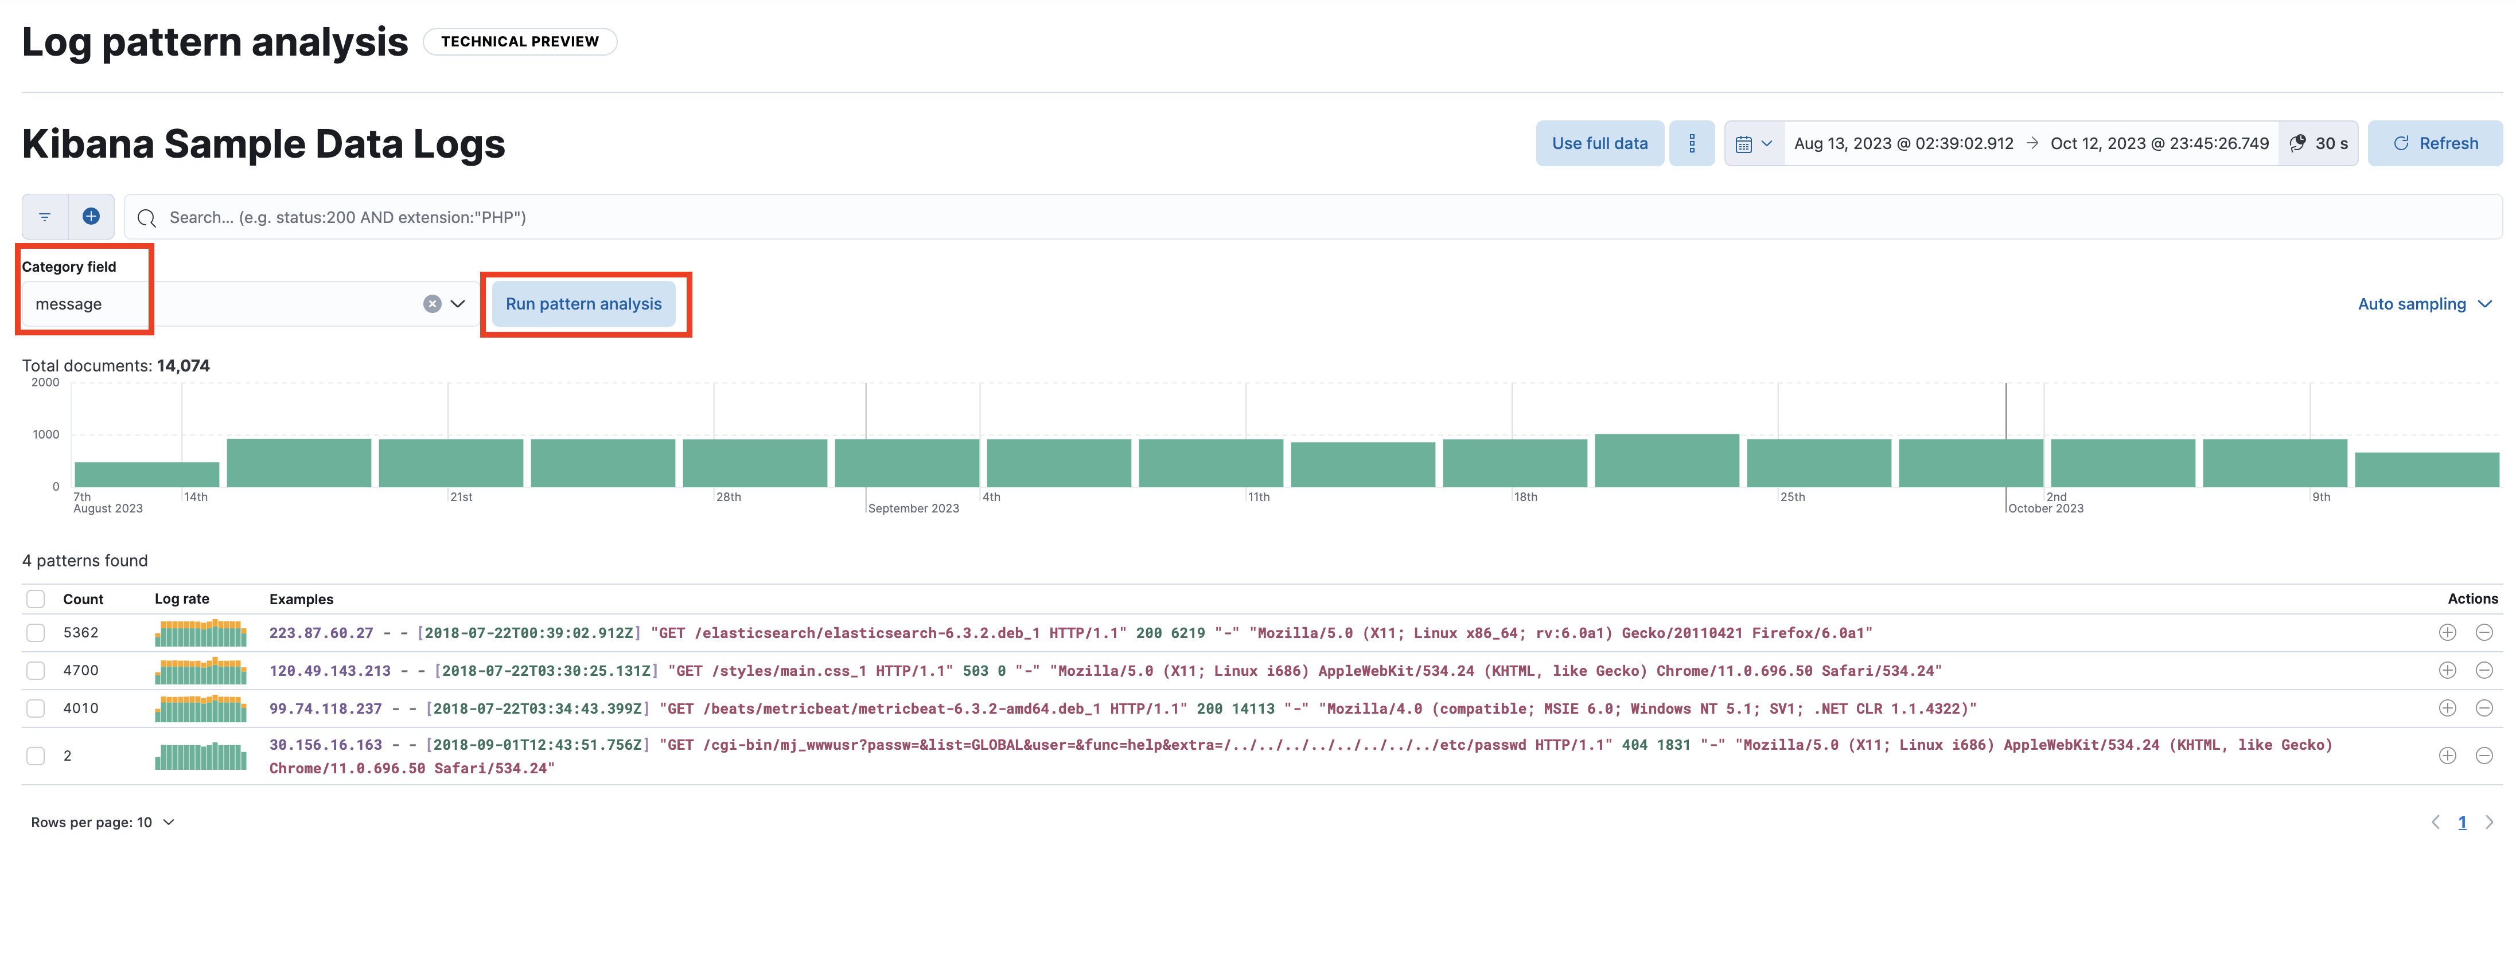This screenshot has height=955, width=2516.
Task: Click the 223.87.60.27 example log text
Action: click(1070, 633)
